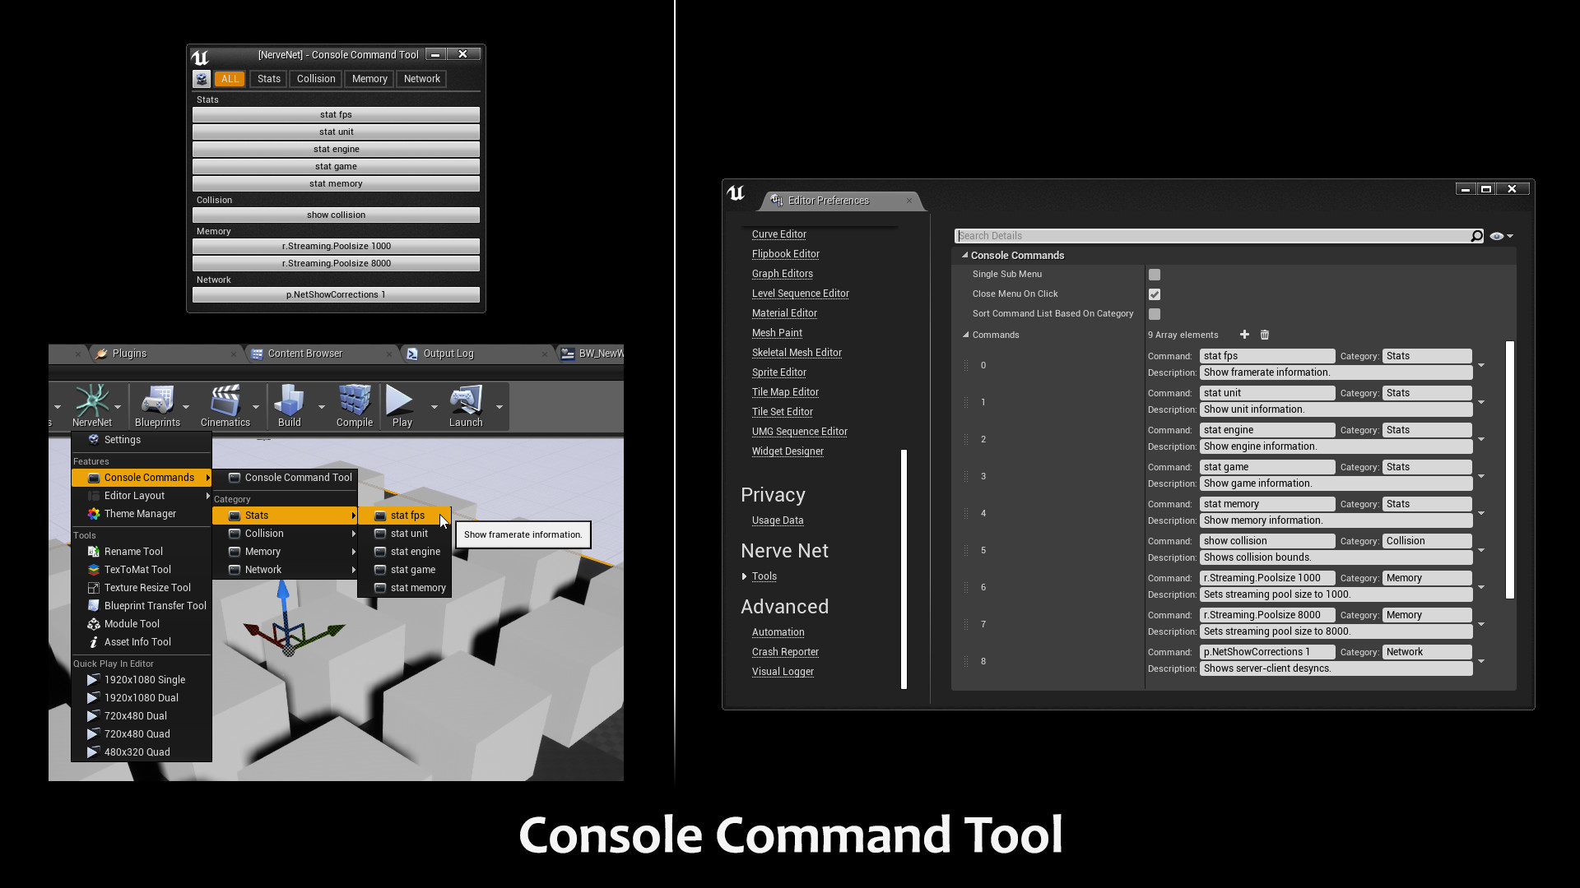Open Console Command Tool submenu entry
This screenshot has height=888, width=1580.
point(286,478)
